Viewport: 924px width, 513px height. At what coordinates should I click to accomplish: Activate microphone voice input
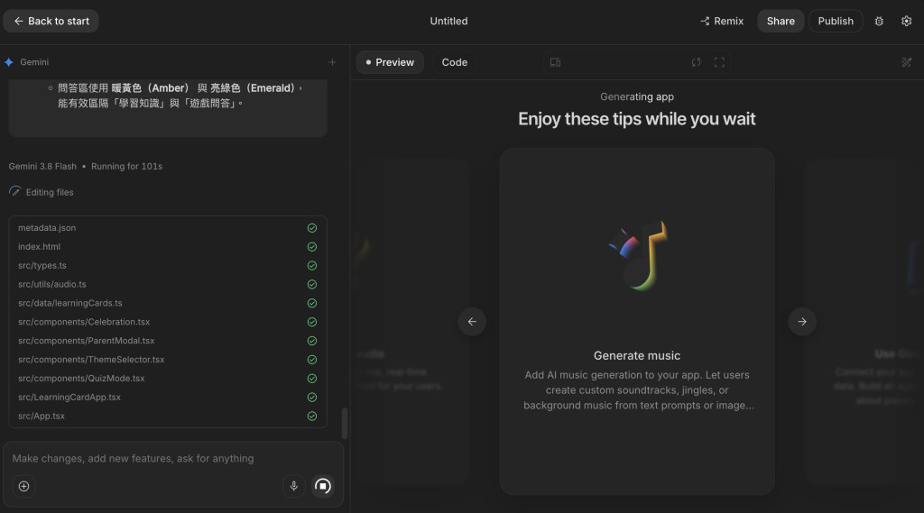click(x=293, y=487)
